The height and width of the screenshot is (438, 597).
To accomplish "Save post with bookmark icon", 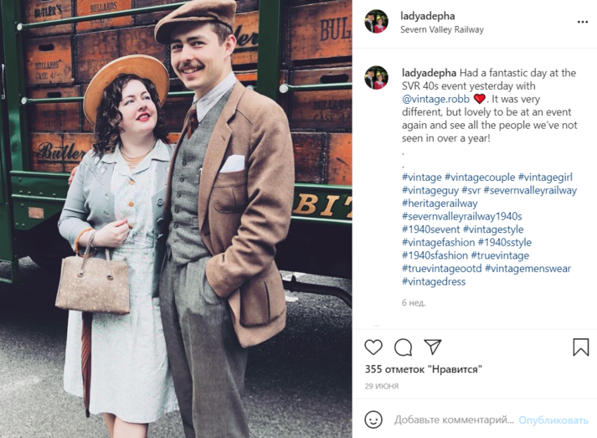I will pyautogui.click(x=580, y=348).
